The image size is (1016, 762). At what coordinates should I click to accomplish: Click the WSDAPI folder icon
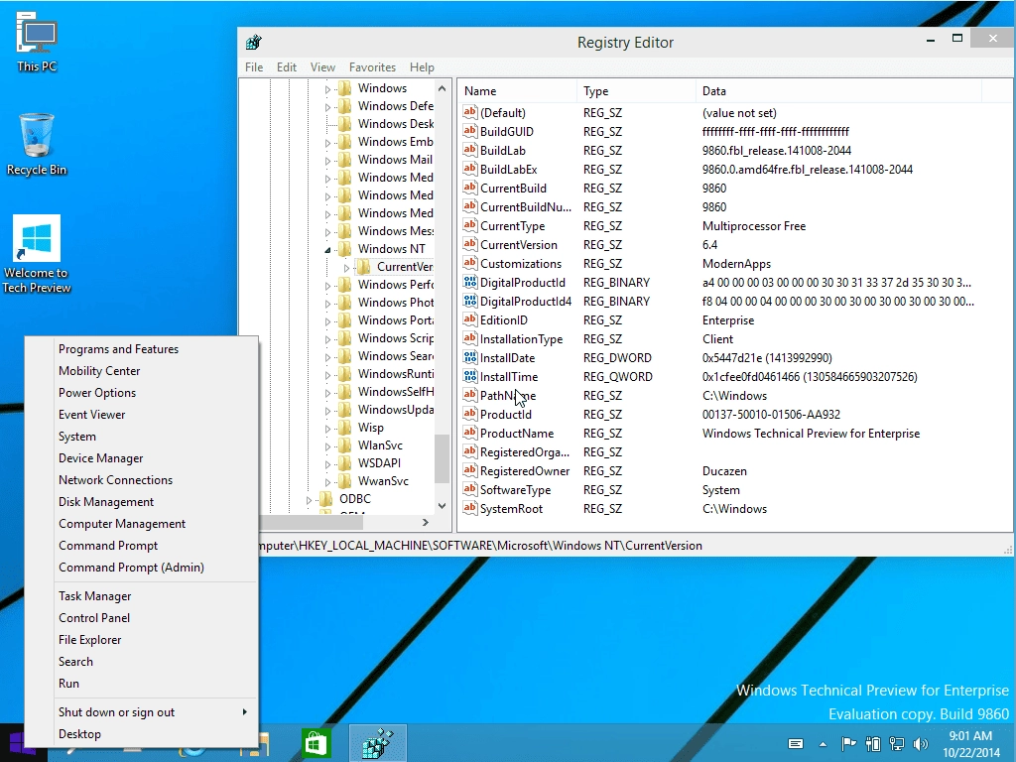(345, 462)
